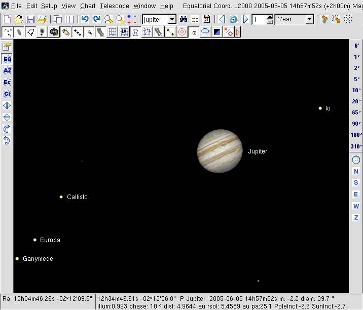Open the Year time-unit dropdown
The width and height of the screenshot is (363, 310).
point(310,19)
